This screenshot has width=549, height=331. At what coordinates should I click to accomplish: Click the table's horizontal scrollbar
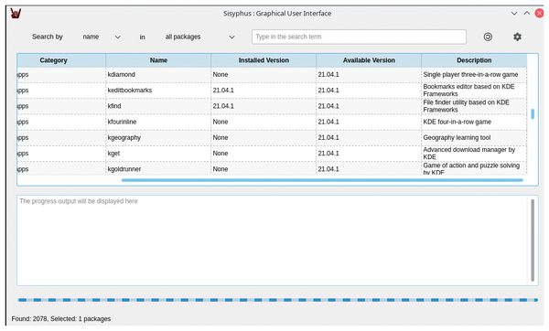tap(322, 180)
